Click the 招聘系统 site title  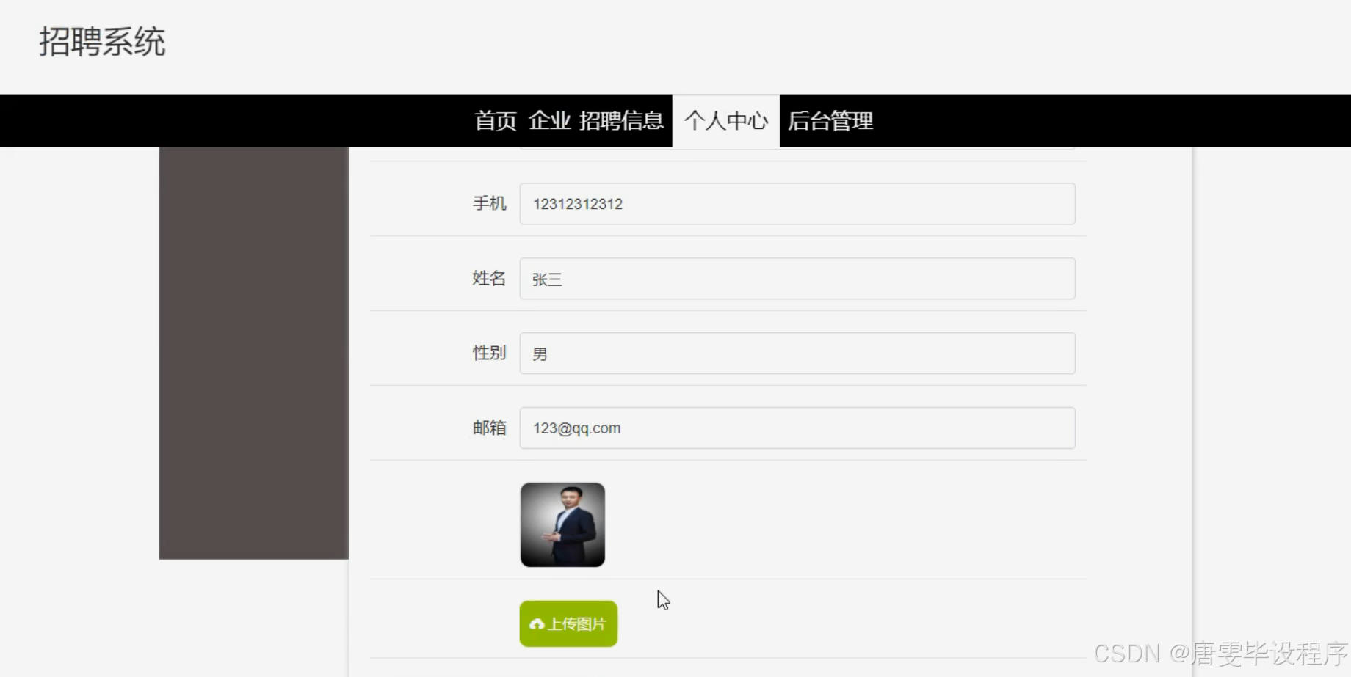pyautogui.click(x=102, y=42)
